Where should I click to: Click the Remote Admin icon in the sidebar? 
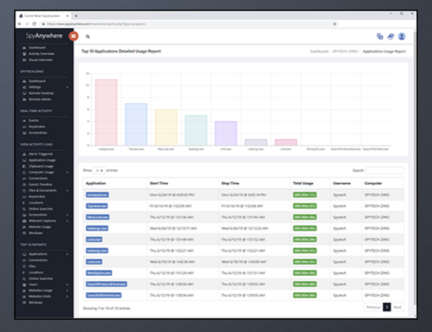click(x=24, y=100)
